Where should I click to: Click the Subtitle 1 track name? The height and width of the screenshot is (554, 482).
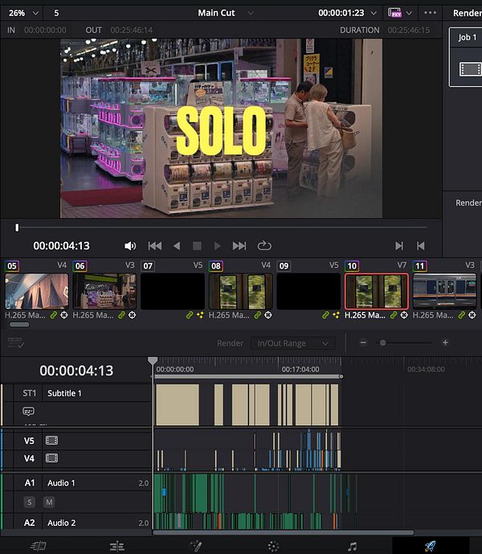coord(64,393)
